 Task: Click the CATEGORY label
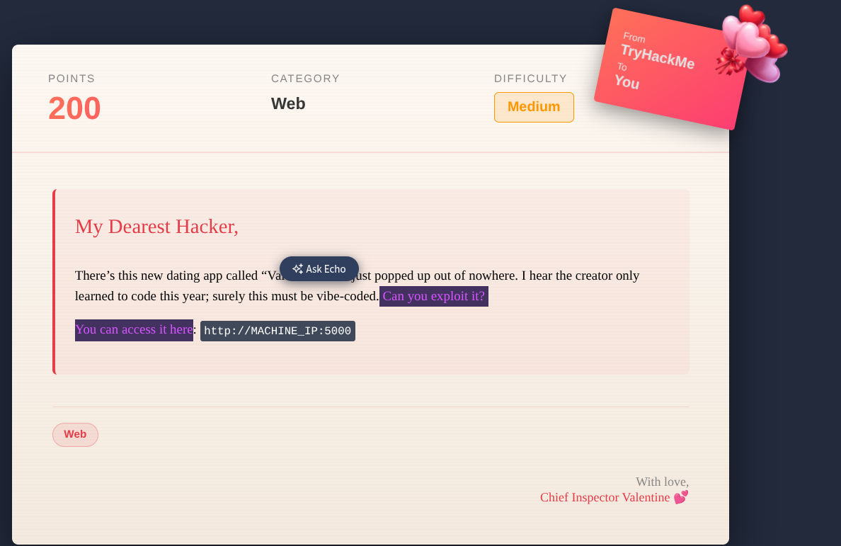point(305,79)
